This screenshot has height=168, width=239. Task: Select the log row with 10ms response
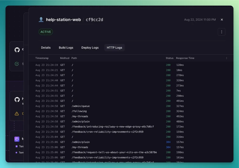(x=131, y=70)
